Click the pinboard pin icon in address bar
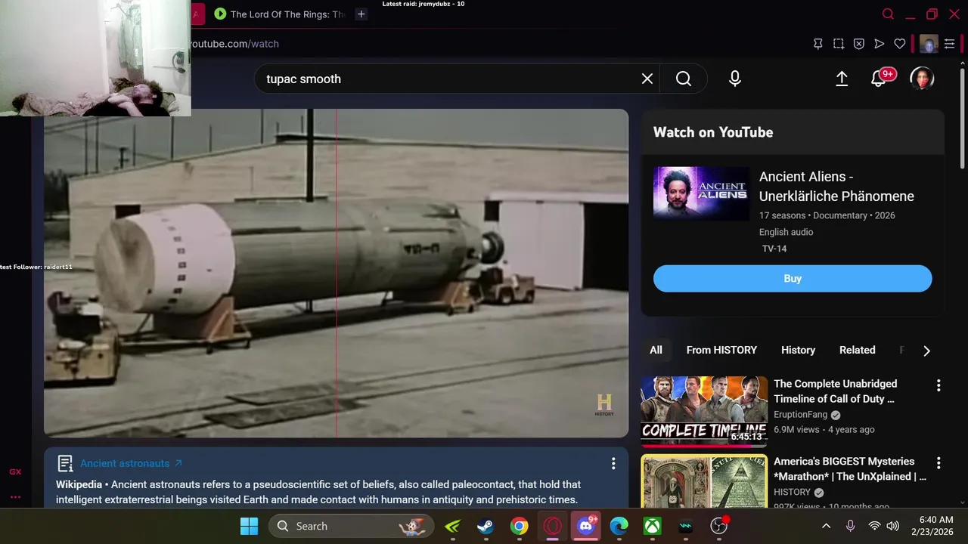 point(818,44)
